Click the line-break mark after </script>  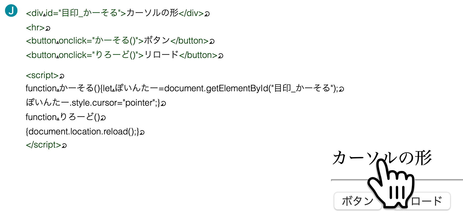coord(64,146)
